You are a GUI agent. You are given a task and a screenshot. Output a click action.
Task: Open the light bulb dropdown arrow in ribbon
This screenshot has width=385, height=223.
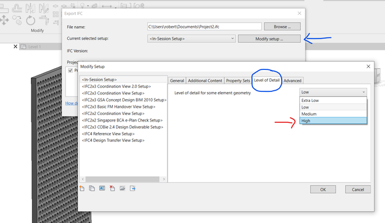(88, 6)
